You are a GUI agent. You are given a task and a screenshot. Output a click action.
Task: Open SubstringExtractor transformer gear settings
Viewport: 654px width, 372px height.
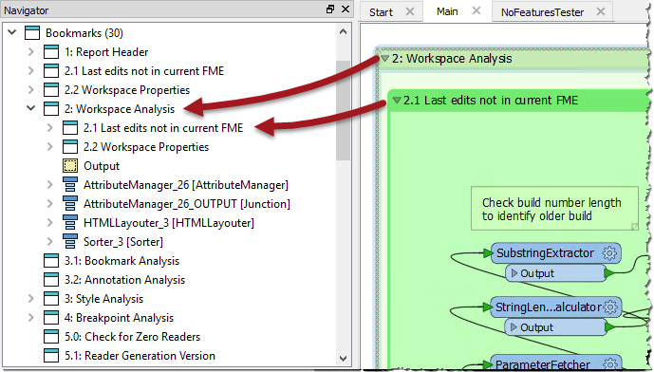[609, 253]
